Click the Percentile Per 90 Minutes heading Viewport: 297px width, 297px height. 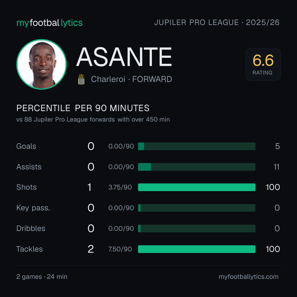pyautogui.click(x=83, y=108)
